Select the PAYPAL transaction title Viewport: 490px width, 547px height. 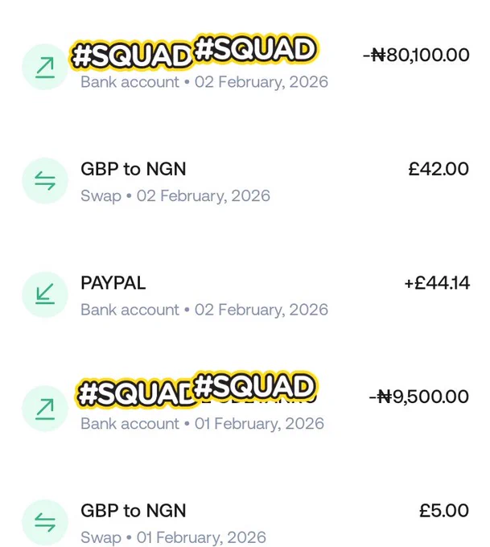click(x=113, y=283)
